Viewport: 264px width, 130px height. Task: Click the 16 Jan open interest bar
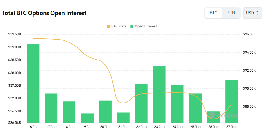33,83
